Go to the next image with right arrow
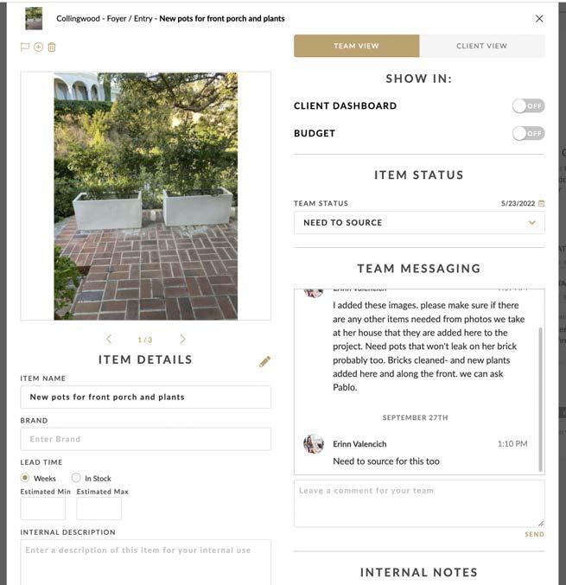 click(182, 339)
